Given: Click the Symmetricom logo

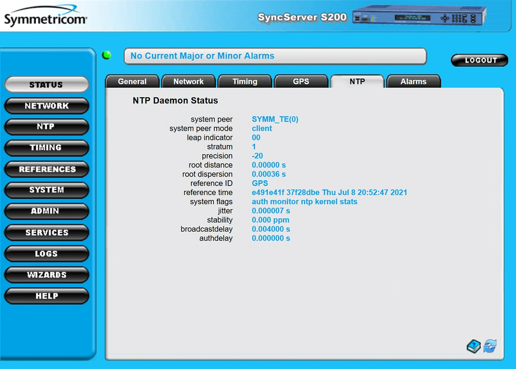Looking at the screenshot, I should click(x=46, y=15).
